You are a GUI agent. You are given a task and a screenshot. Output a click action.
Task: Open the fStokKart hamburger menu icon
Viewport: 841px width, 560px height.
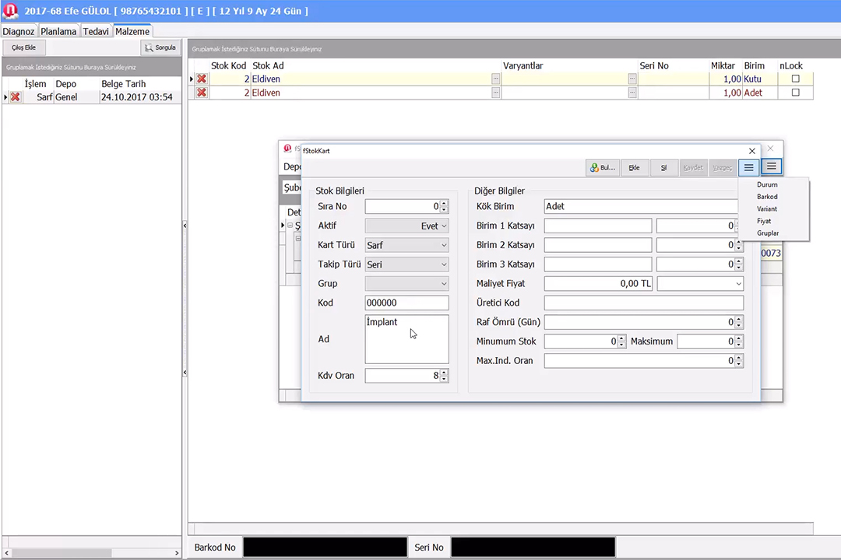[x=749, y=168]
